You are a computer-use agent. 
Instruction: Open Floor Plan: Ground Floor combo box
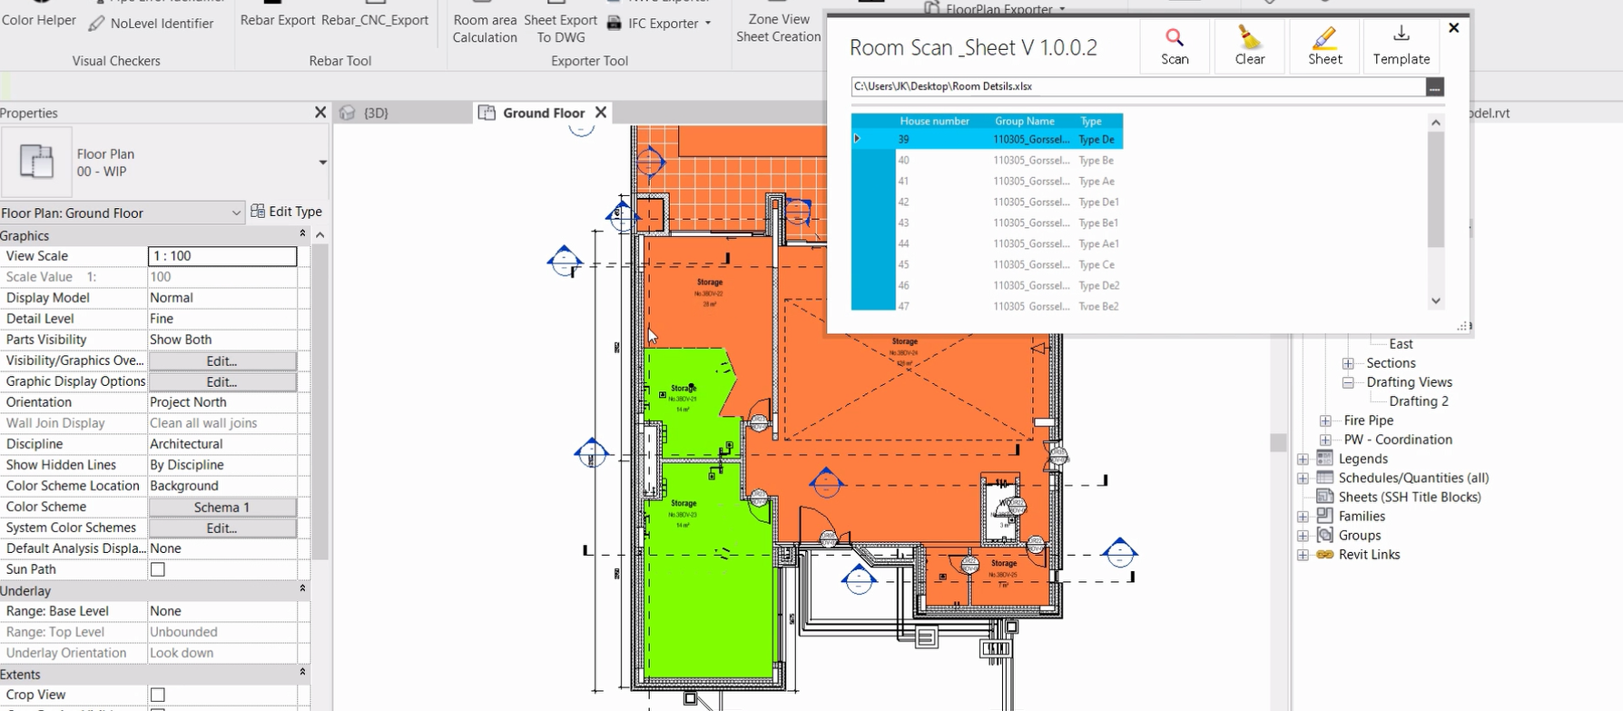(122, 212)
